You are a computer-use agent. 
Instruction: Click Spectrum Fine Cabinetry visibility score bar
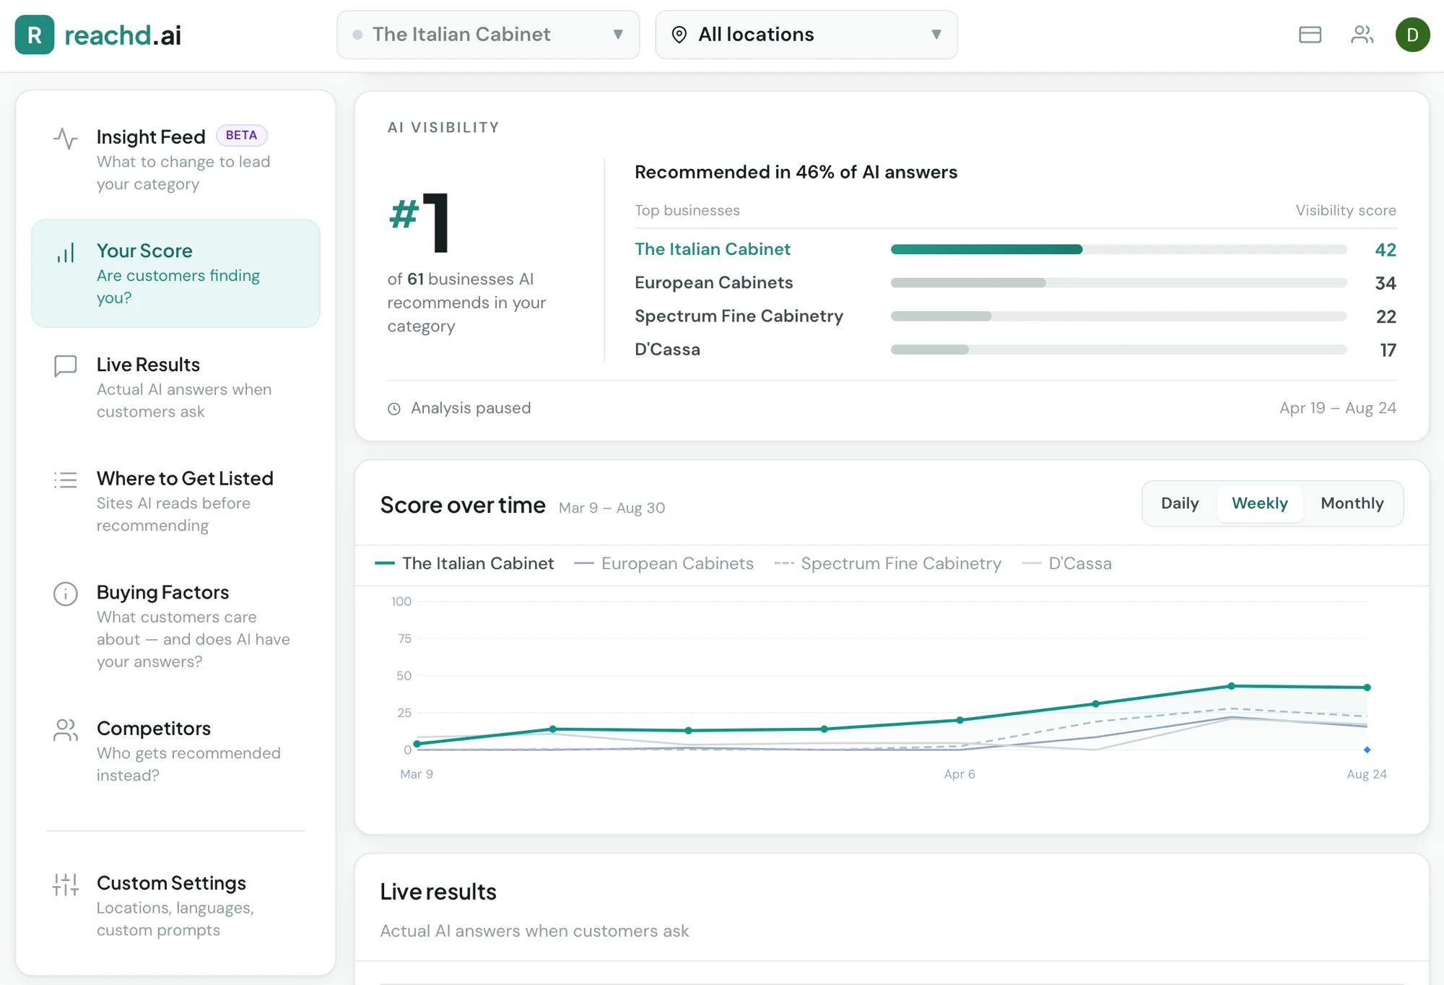pos(1118,316)
